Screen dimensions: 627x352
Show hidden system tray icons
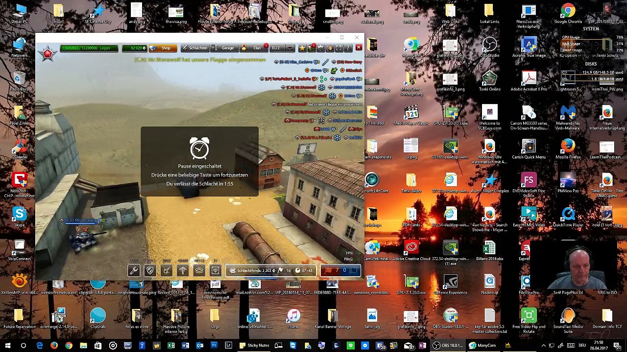[543, 346]
